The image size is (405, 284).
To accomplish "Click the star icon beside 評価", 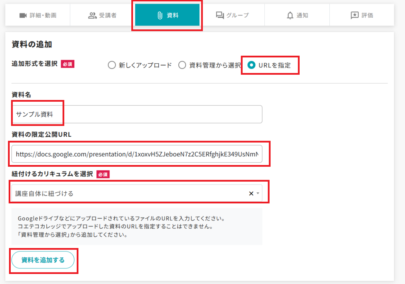I will tap(355, 15).
